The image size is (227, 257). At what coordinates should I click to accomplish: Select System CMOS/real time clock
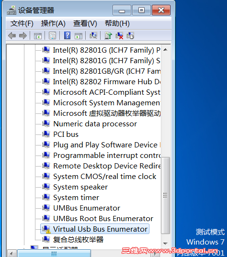tap(105, 177)
